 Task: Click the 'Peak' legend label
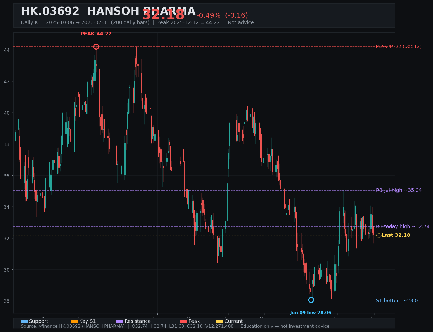click(x=194, y=321)
